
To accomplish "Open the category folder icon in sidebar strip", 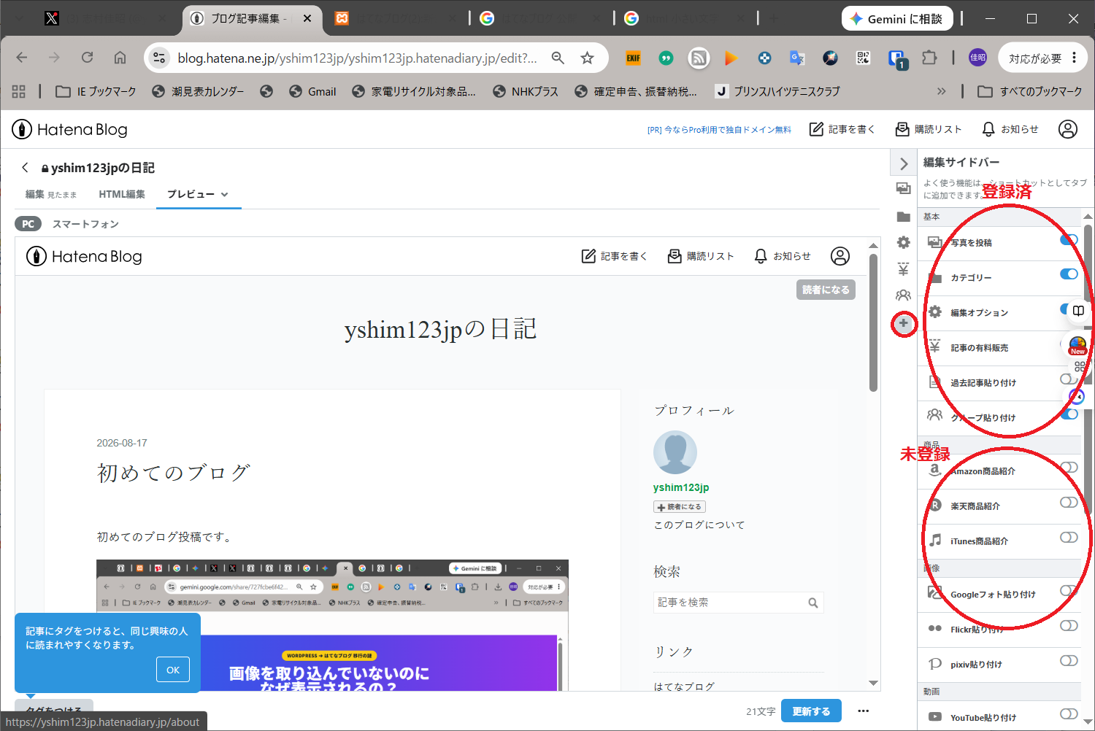I will point(903,217).
